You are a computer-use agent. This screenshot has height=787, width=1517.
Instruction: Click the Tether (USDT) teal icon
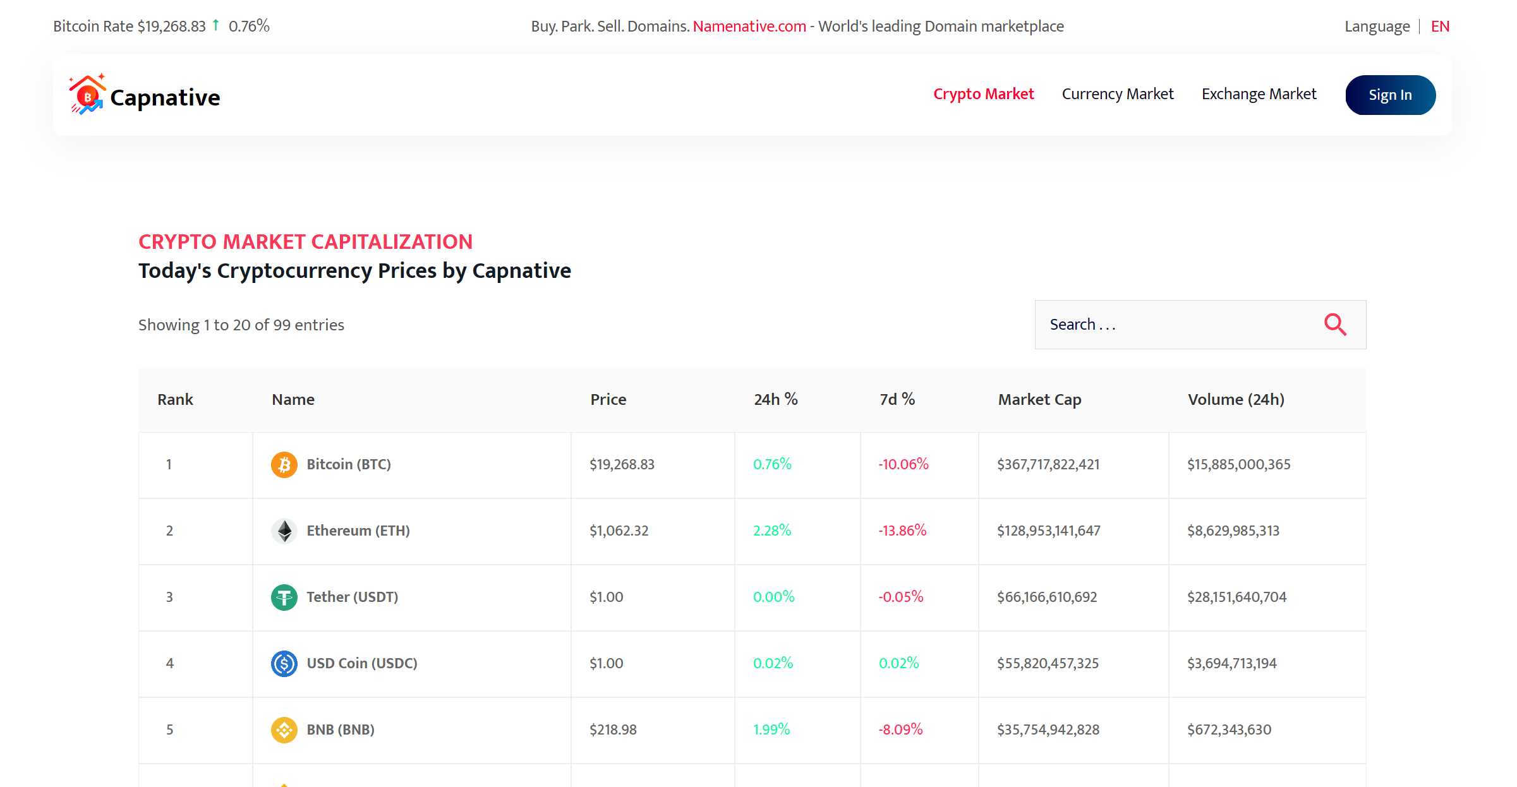(x=284, y=597)
